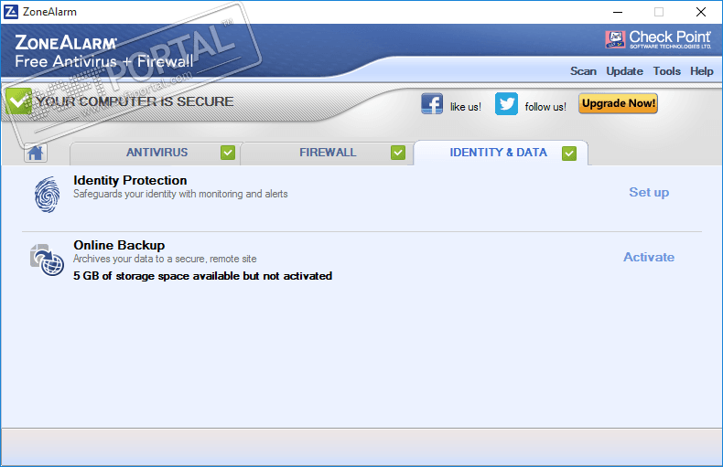Viewport: 723px width, 467px height.
Task: Click the Online Backup globe icon
Action: click(x=47, y=260)
